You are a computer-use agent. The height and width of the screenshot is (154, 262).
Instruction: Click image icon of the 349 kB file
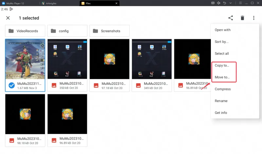tap(138, 86)
